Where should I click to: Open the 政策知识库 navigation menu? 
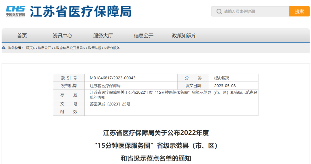click(184, 36)
